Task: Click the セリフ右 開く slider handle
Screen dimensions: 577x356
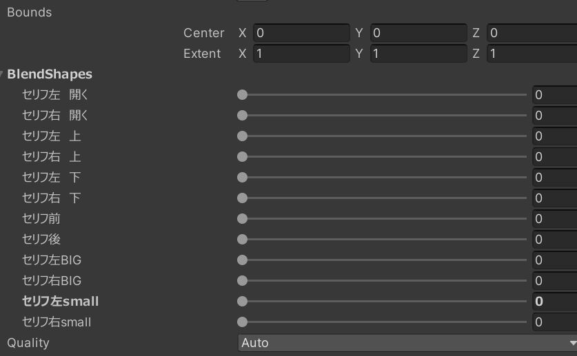Action: [x=242, y=116]
